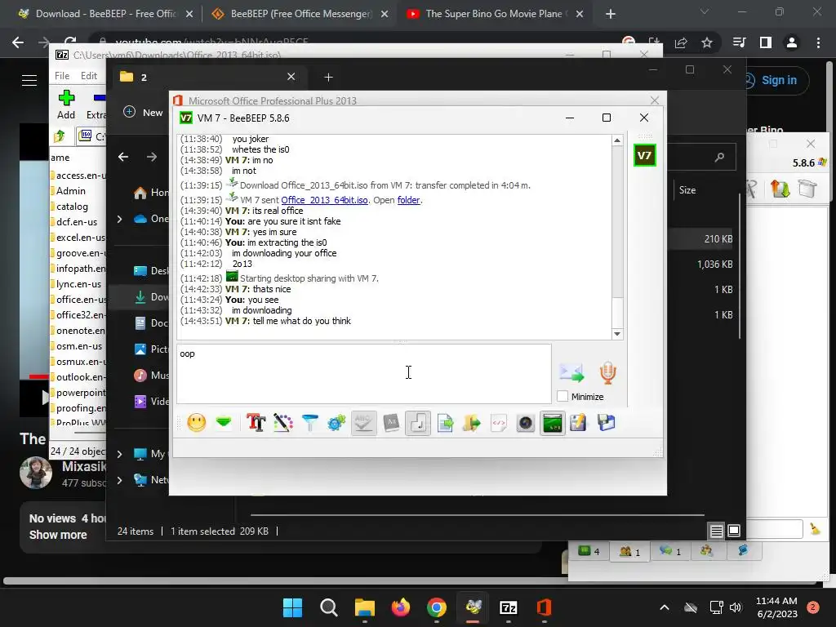Screen dimensions: 836x627
Task: Click the chat scrollbar up arrow
Action: (617, 140)
